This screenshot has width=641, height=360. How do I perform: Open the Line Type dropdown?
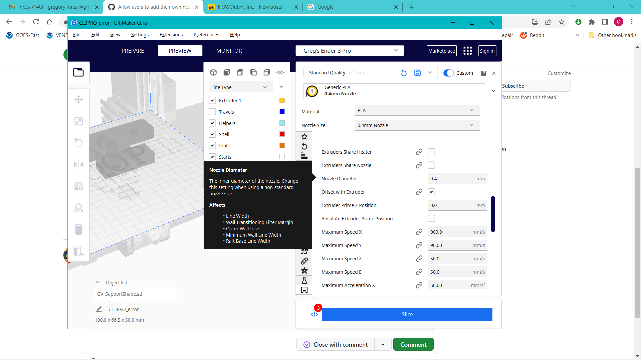(240, 87)
